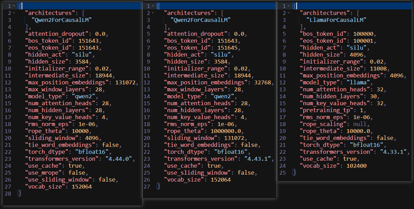Click the "LlamaForCausalLM" string

[336, 20]
